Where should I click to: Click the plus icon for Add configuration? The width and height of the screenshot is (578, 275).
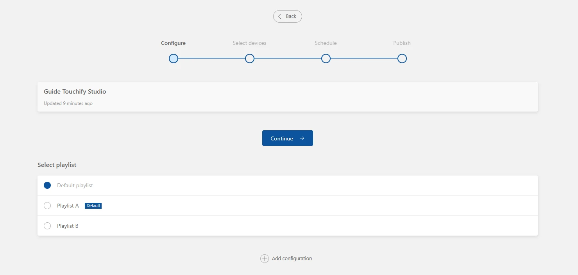click(265, 259)
